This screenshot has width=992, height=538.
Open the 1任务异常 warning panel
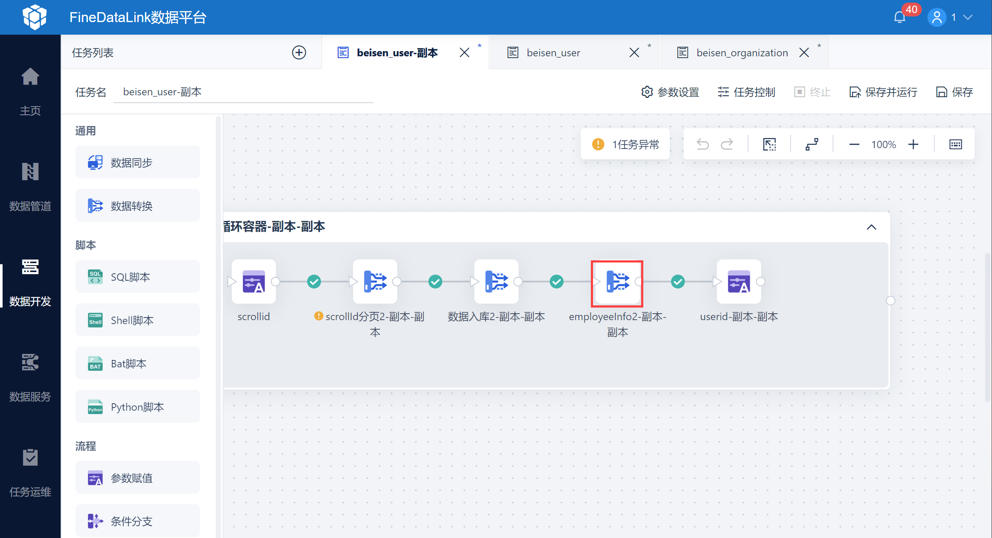626,144
